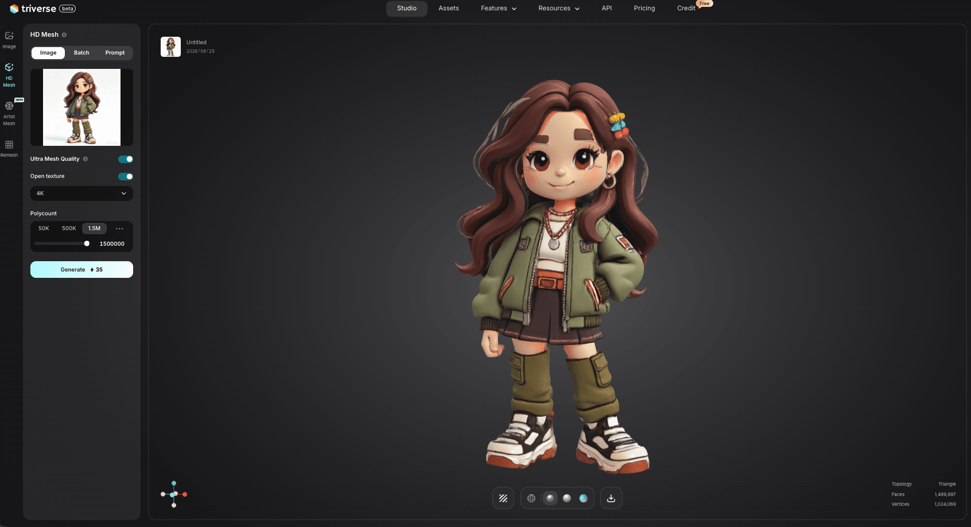Click the Vertices count 1,024,069
Screen dimensions: 971x527
click(x=945, y=504)
